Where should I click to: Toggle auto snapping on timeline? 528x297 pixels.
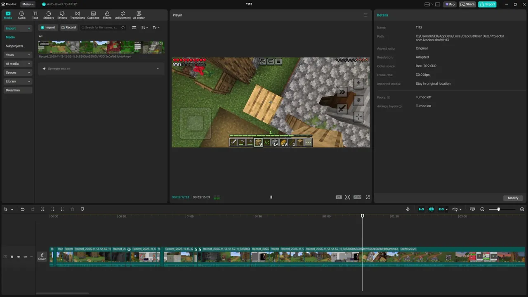pyautogui.click(x=431, y=210)
